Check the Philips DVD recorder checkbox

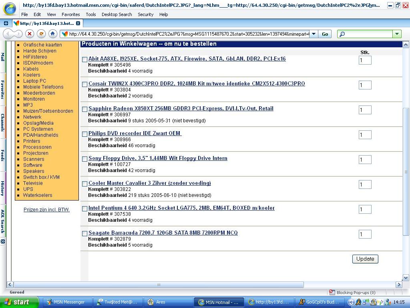click(84, 134)
